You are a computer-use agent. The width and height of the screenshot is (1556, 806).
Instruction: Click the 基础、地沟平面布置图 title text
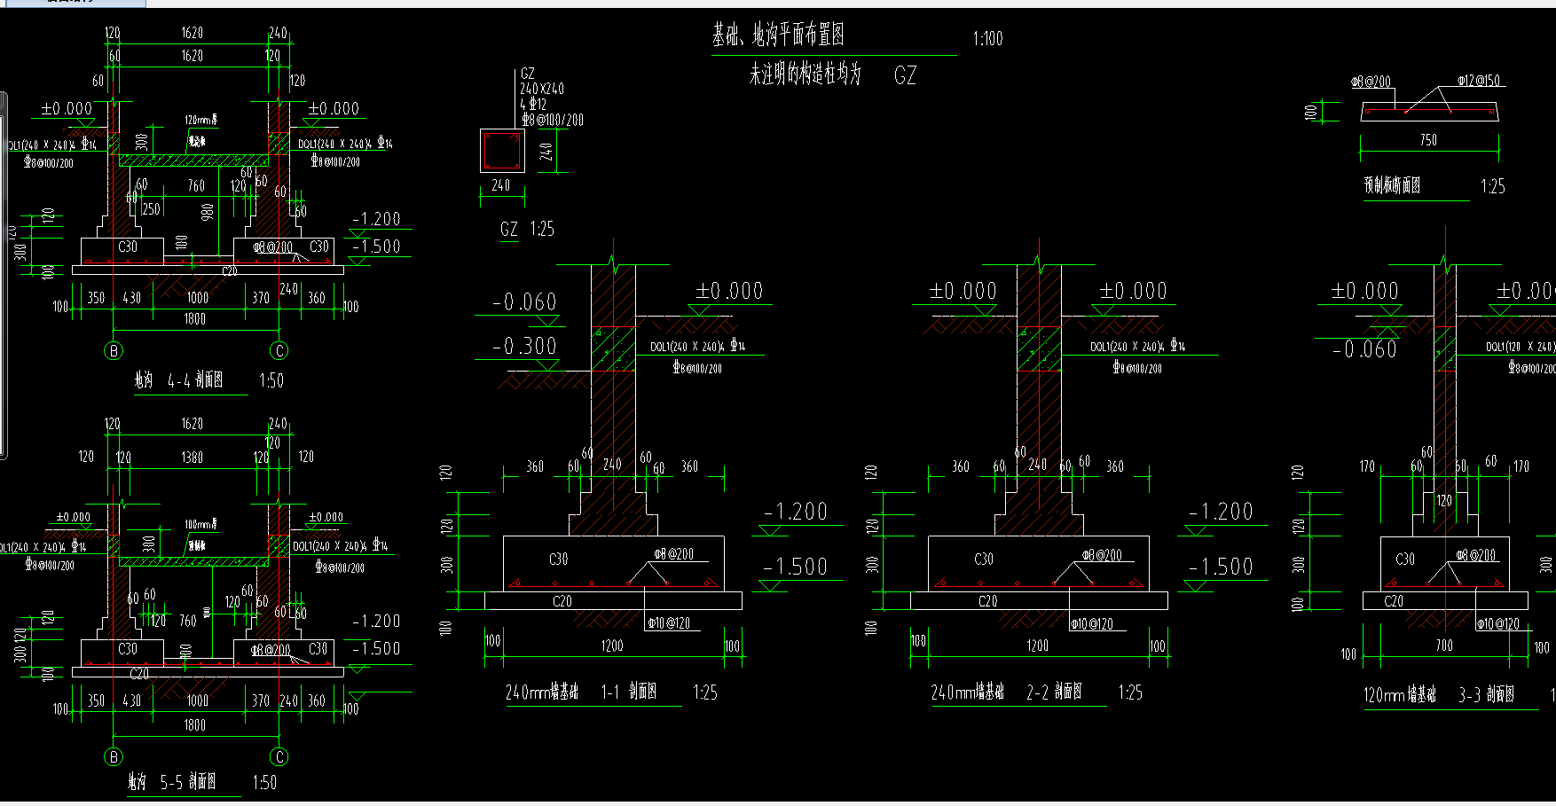(x=778, y=35)
